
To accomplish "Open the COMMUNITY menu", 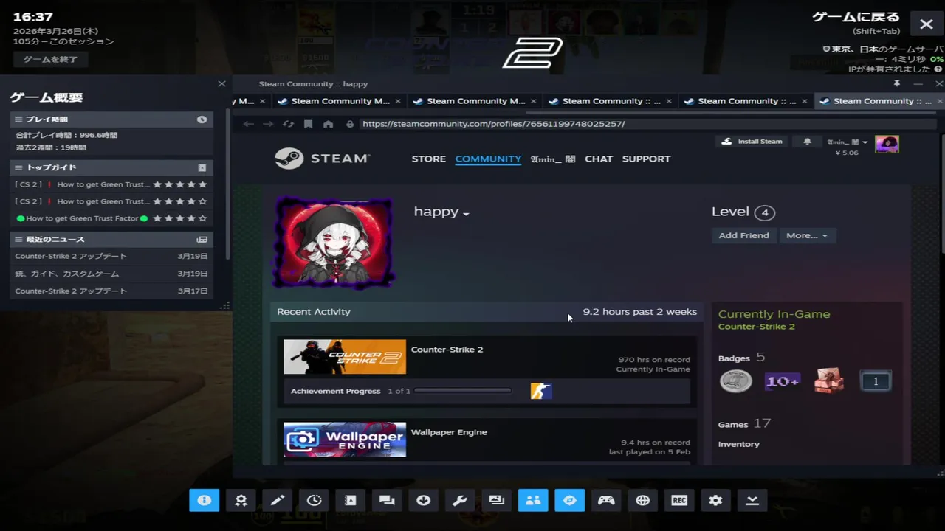I will coord(488,159).
